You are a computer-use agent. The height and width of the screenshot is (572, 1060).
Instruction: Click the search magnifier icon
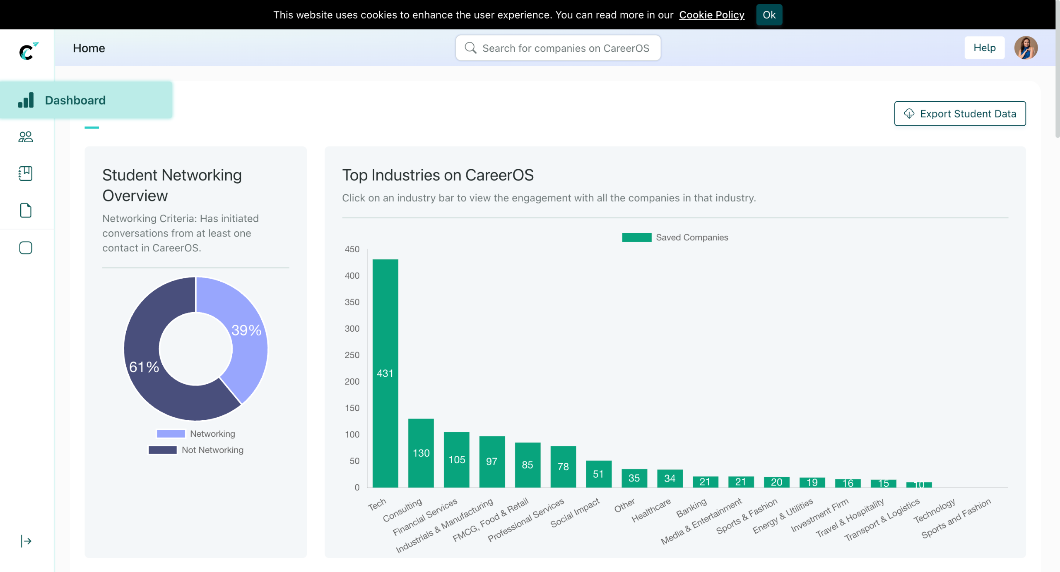[470, 48]
